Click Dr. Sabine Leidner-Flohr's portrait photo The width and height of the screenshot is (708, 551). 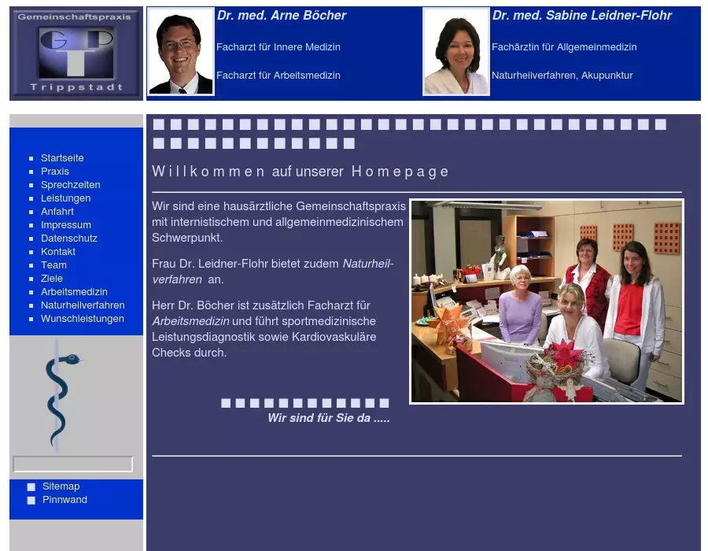(456, 53)
